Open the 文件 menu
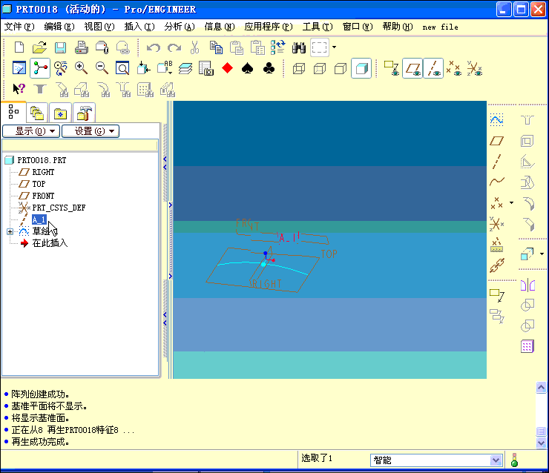The image size is (549, 473). 19,27
